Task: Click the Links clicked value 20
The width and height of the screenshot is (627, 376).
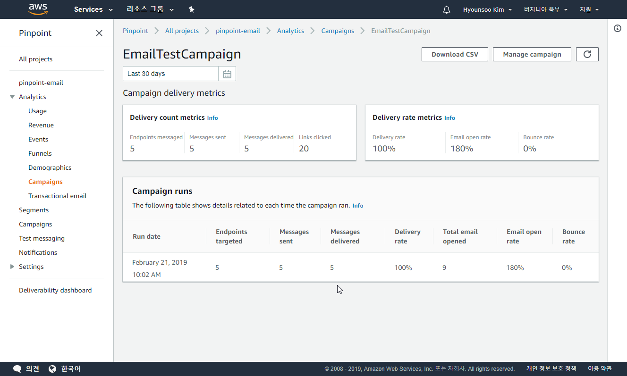Action: (x=304, y=149)
